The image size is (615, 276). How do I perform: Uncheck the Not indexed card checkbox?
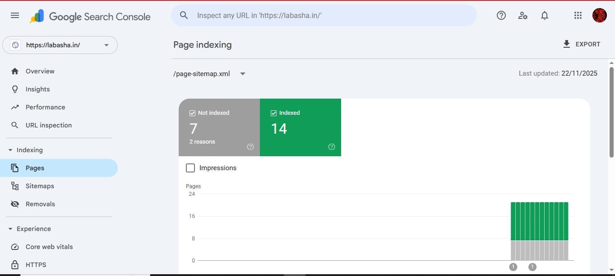192,113
